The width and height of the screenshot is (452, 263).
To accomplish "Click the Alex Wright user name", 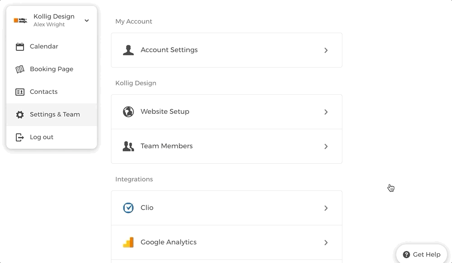I will coord(49,24).
